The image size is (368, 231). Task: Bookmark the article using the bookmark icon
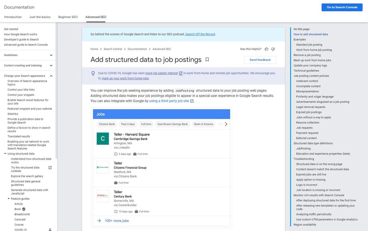[207, 59]
